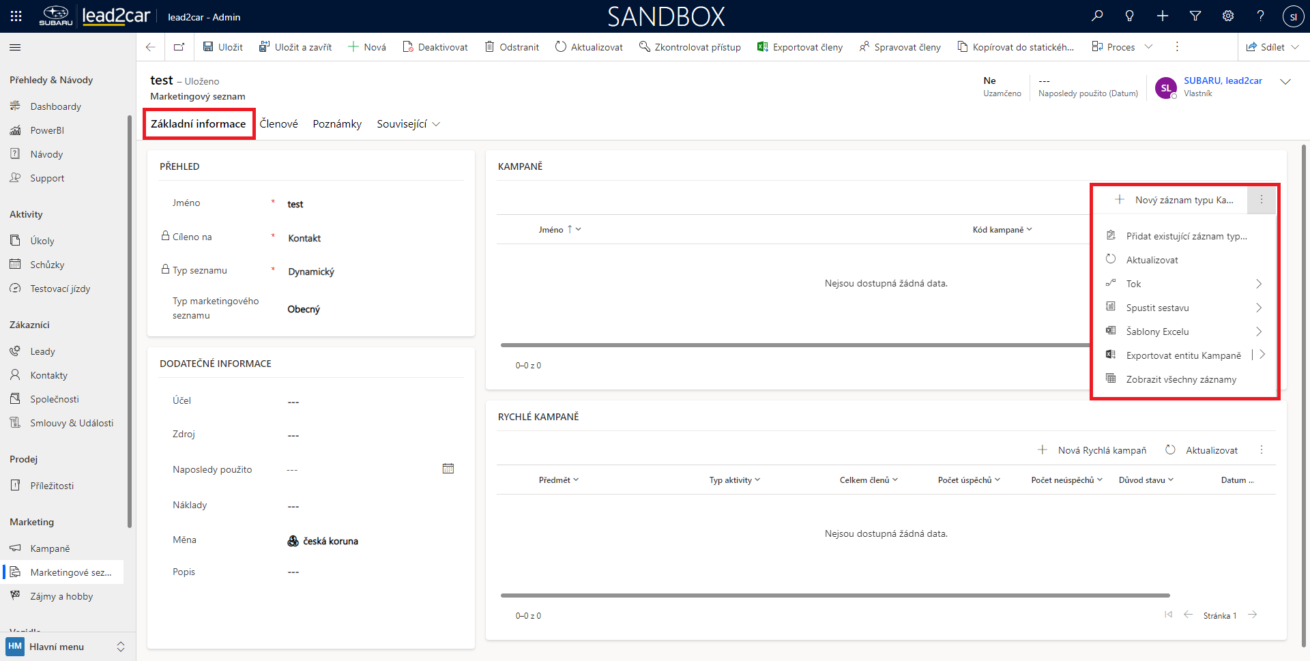
Task: Click the Kampaně horizontal scrollbar
Action: point(791,345)
